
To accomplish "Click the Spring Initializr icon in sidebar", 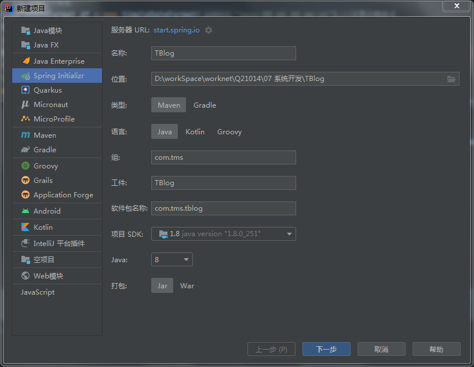I will tap(25, 76).
